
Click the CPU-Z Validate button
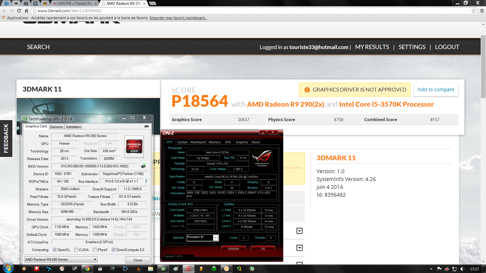(x=233, y=248)
